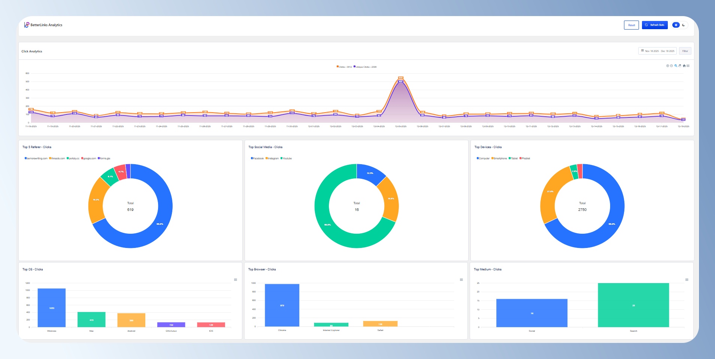
Task: Select light mode sun toggle
Action: [x=676, y=25]
